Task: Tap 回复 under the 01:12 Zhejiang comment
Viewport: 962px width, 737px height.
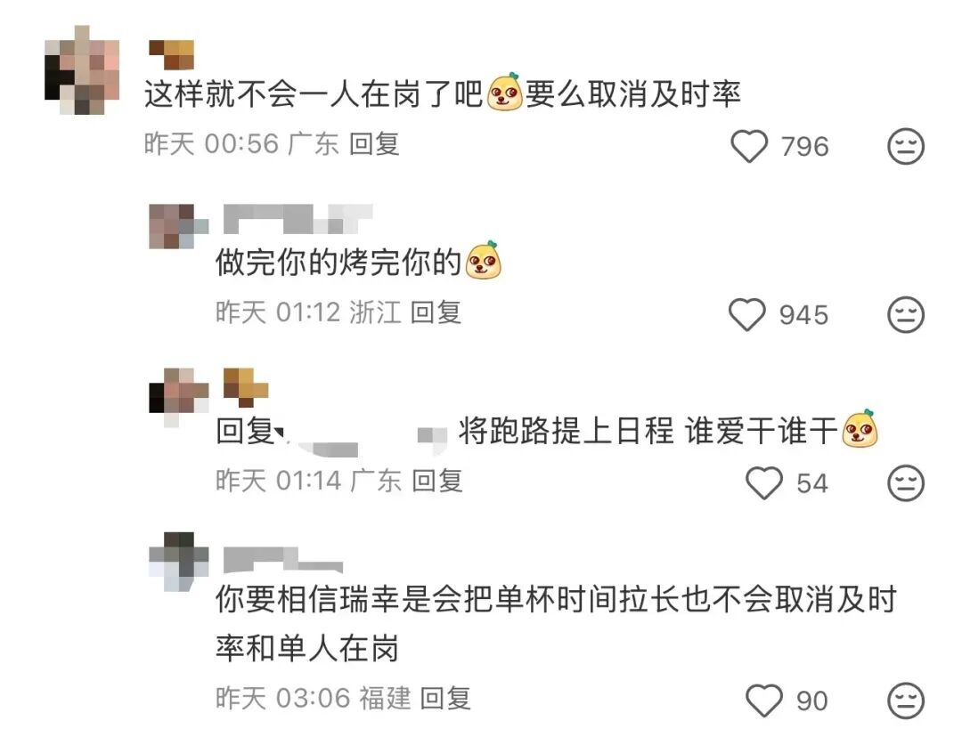Action: pyautogui.click(x=436, y=312)
